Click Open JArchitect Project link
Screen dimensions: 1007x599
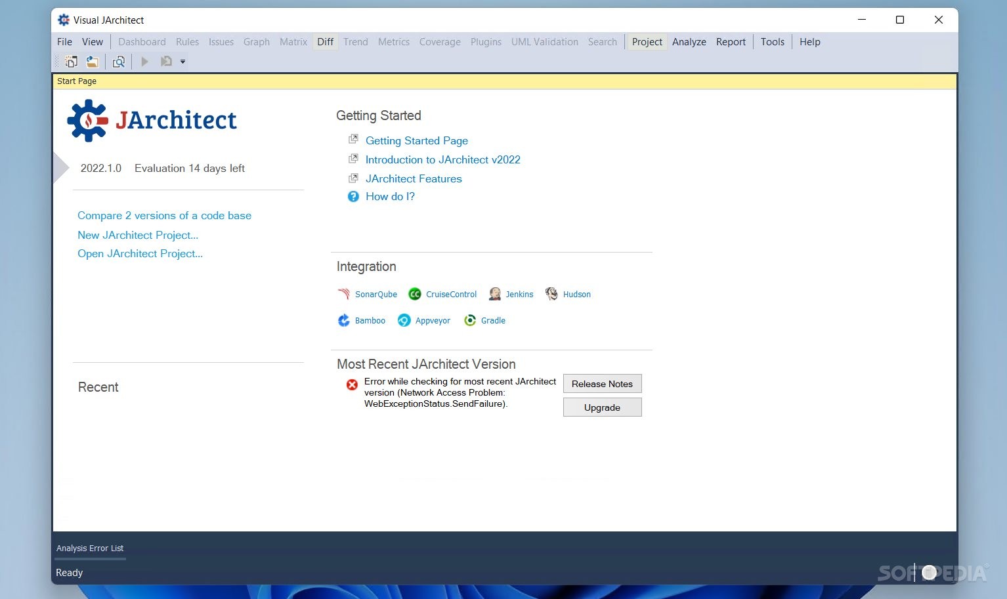tap(140, 253)
